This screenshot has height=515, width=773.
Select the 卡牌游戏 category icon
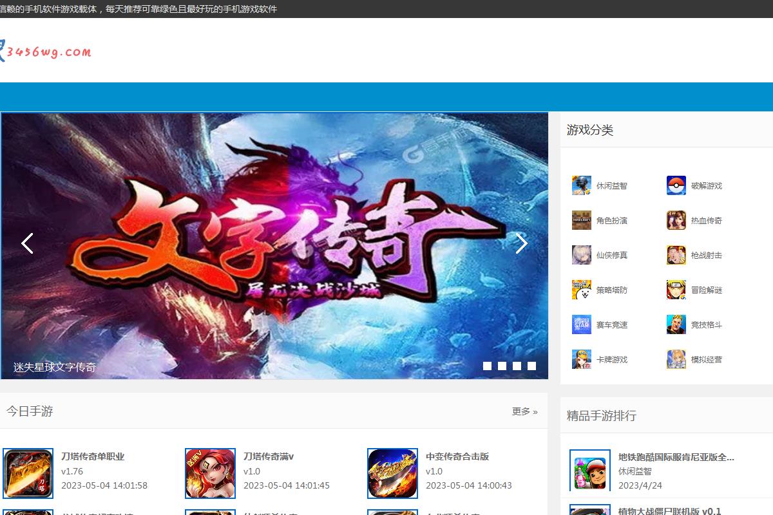point(581,359)
